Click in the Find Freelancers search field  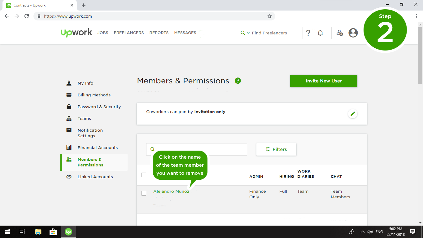point(276,33)
